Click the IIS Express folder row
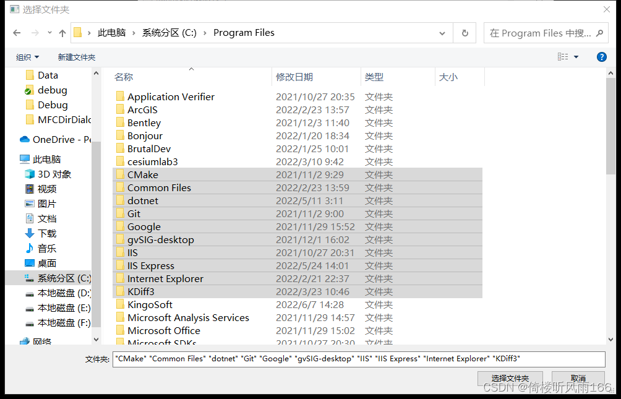The image size is (621, 399). click(298, 266)
